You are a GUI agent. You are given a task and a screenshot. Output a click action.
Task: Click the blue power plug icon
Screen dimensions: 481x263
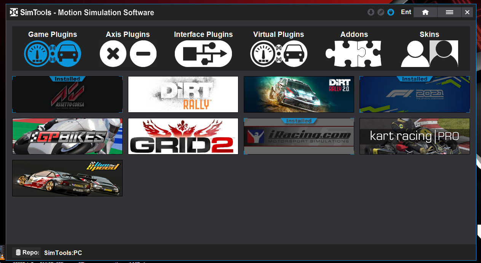pos(391,12)
